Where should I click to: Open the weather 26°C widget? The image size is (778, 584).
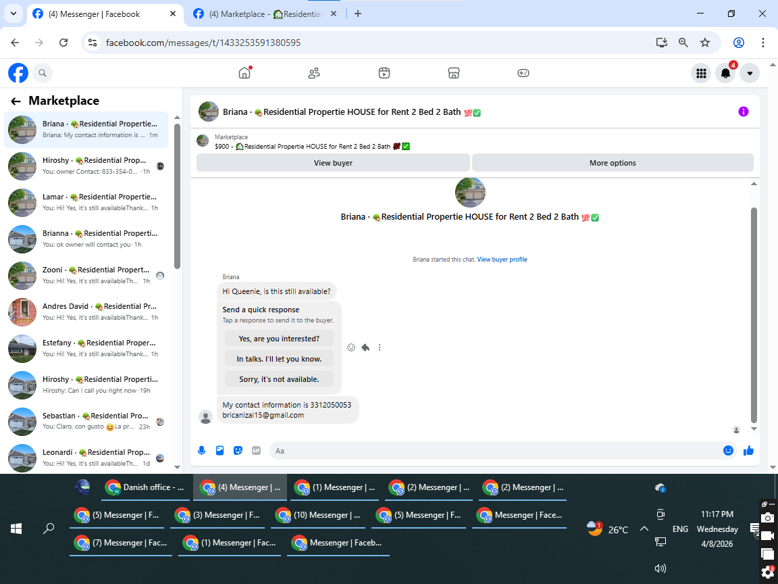tap(607, 529)
